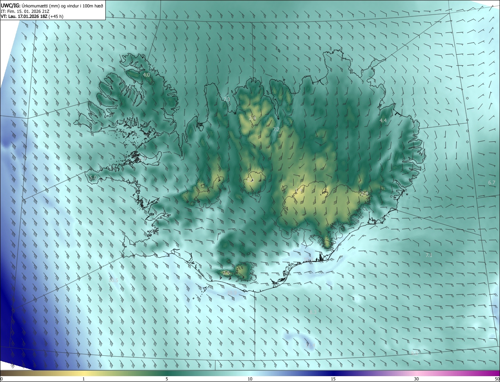Select the 30 tick label on the colour scale
Screen dimensions: 500x382
(416, 379)
